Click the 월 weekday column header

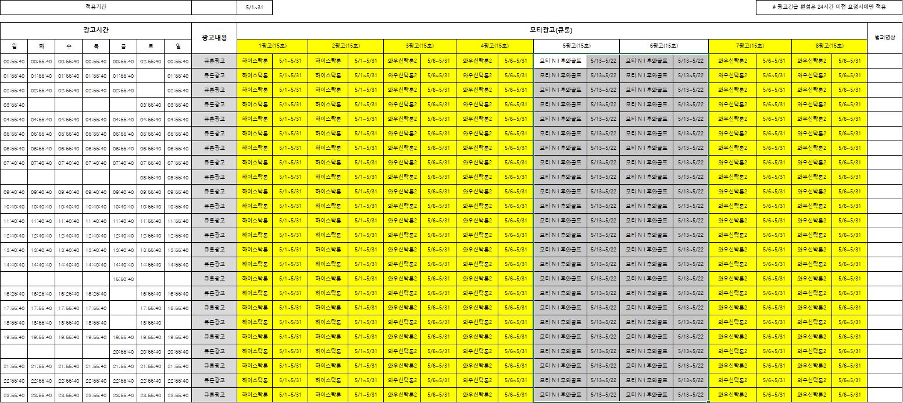coord(14,46)
